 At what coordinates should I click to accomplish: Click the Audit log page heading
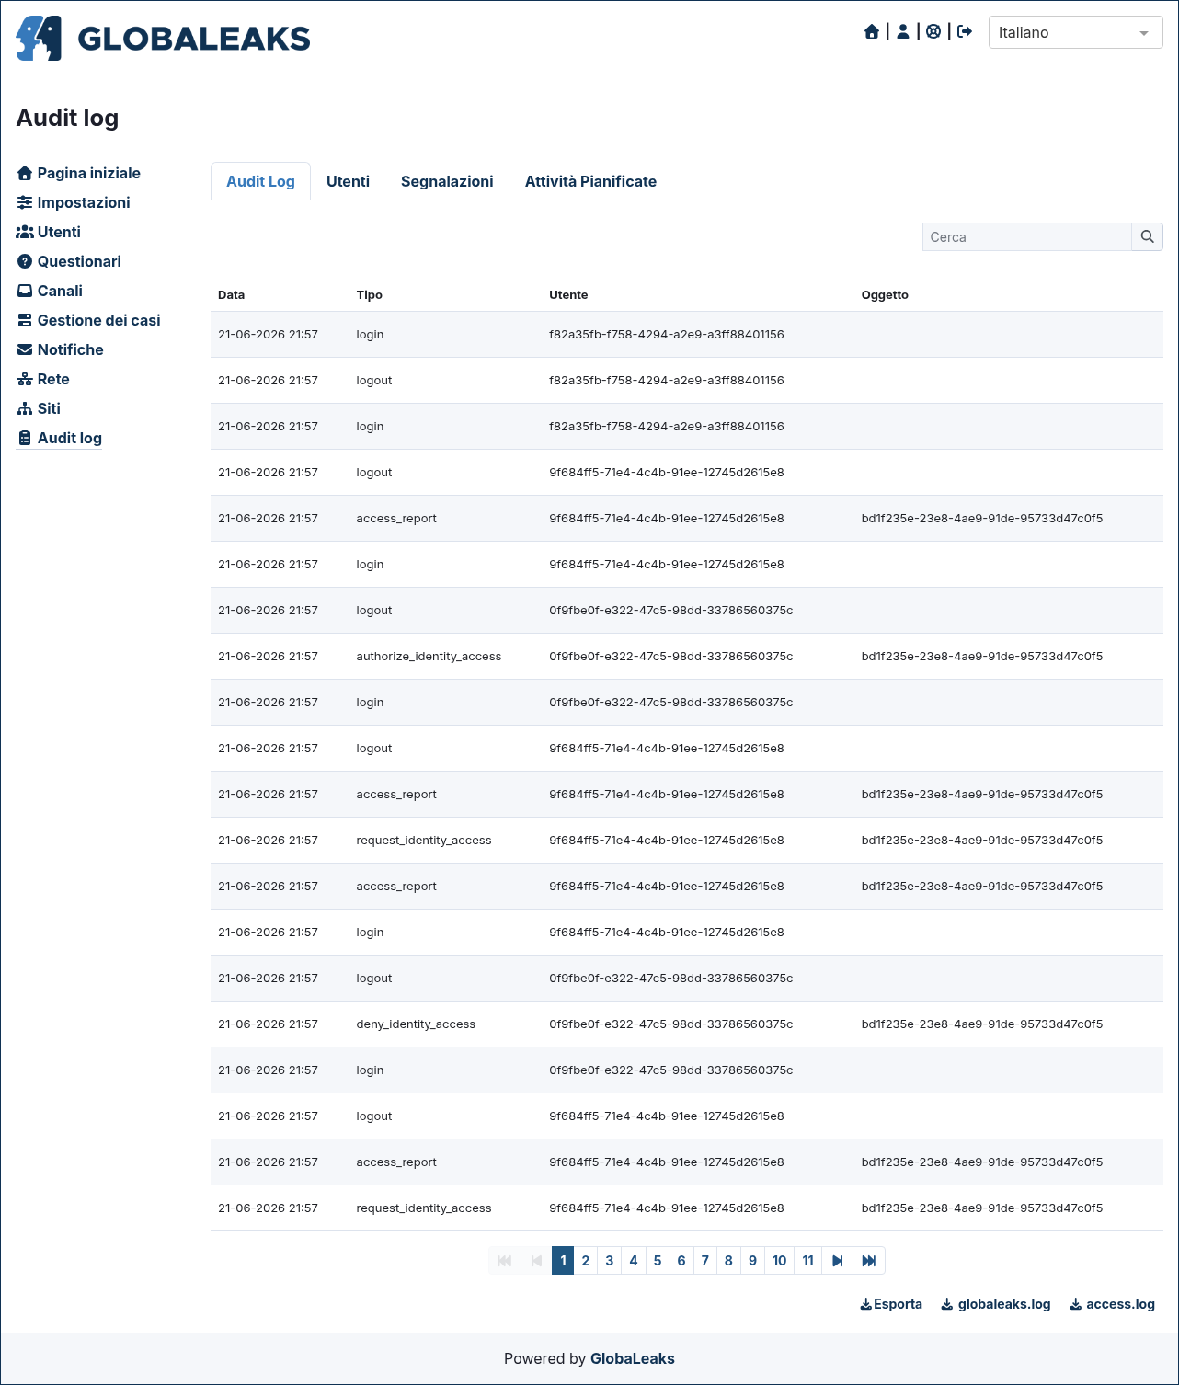click(x=67, y=118)
